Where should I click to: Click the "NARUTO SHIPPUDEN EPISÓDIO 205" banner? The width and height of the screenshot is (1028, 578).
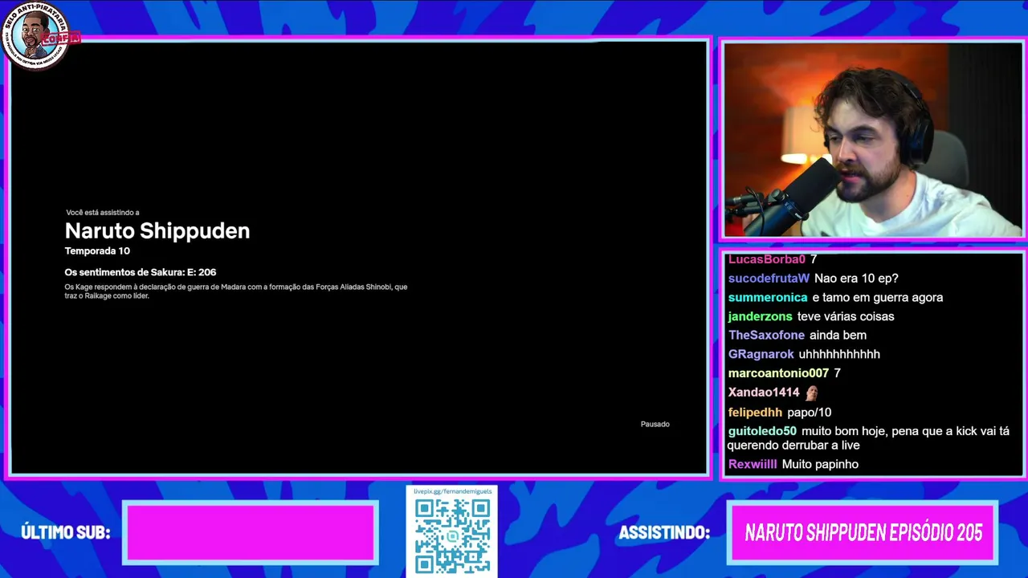(x=863, y=532)
